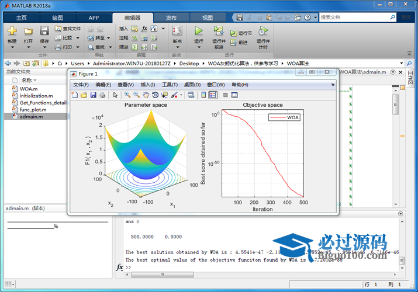Expand the 运行 dropdown arrow
Screen dimensions: 418x292
click(199, 47)
